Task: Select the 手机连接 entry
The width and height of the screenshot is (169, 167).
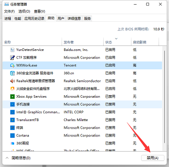Action: [23, 104]
